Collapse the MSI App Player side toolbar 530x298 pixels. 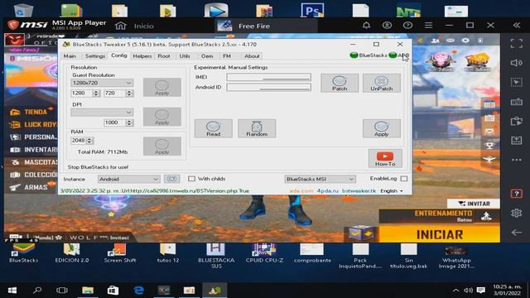pyautogui.click(x=516, y=26)
